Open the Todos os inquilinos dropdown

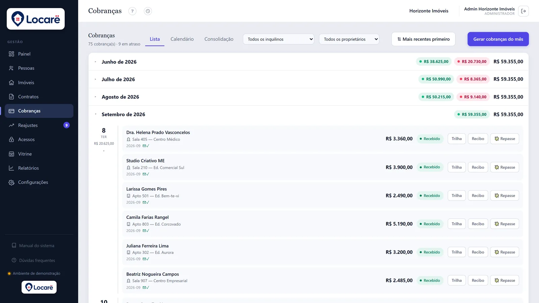point(279,39)
